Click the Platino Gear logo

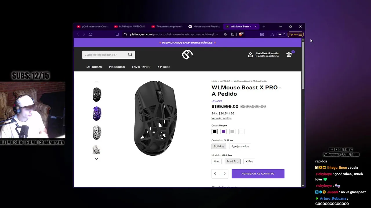(x=187, y=54)
